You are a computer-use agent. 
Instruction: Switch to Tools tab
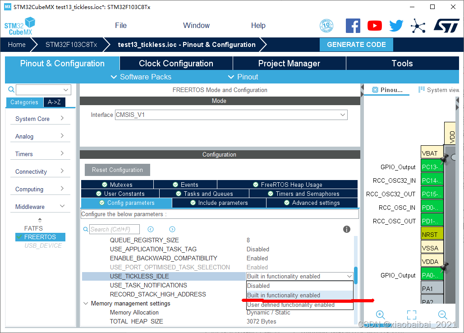click(402, 63)
